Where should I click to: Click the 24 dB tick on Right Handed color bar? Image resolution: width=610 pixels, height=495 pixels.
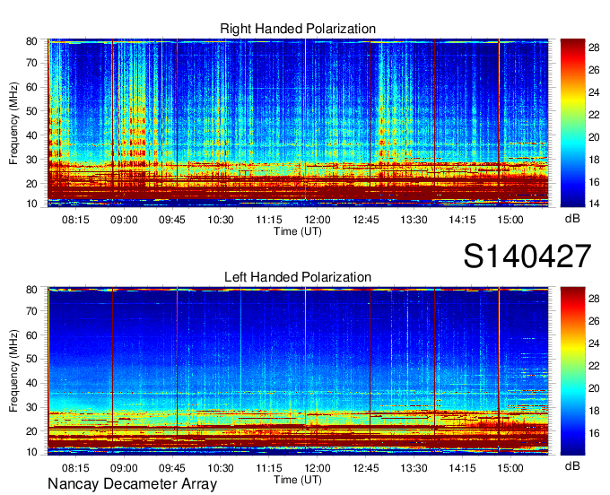click(594, 92)
